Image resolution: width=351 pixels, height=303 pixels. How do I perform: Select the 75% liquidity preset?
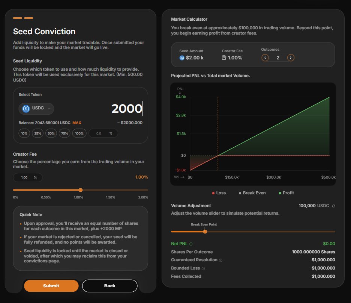[x=64, y=133]
